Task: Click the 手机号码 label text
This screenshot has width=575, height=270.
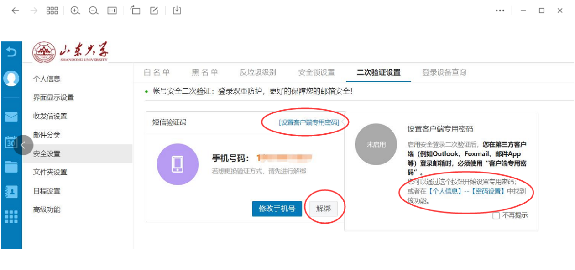Action: coord(231,158)
